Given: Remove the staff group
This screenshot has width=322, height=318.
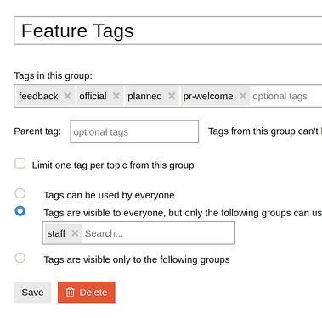Looking at the screenshot, I should [x=75, y=233].
